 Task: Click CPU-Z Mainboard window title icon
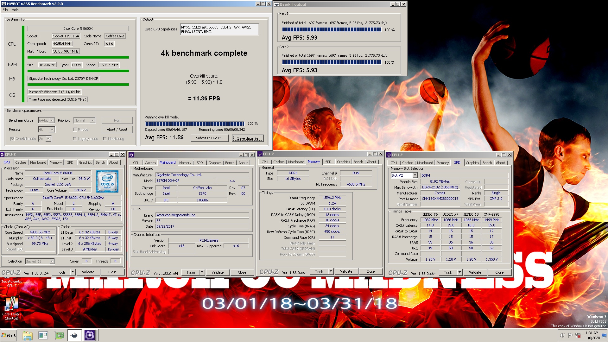(x=131, y=155)
